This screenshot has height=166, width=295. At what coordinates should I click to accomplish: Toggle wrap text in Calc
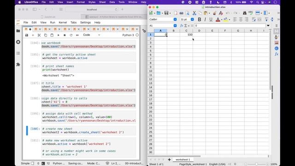click(x=254, y=19)
